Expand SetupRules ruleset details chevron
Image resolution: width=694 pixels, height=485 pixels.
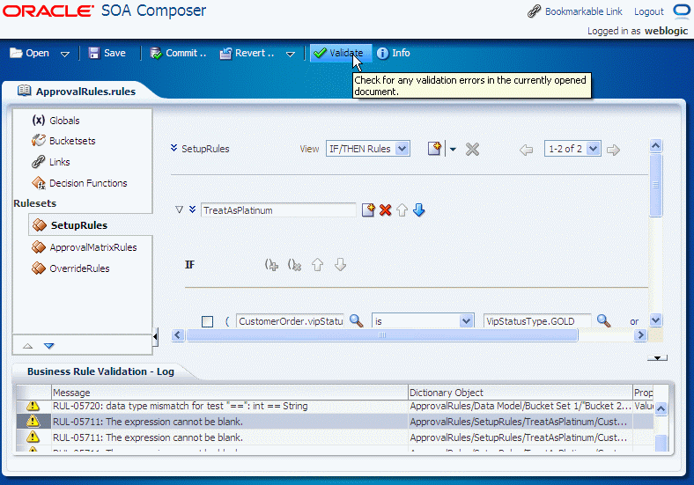[174, 148]
